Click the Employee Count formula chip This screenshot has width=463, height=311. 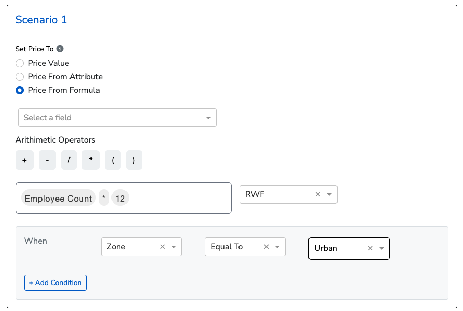58,199
